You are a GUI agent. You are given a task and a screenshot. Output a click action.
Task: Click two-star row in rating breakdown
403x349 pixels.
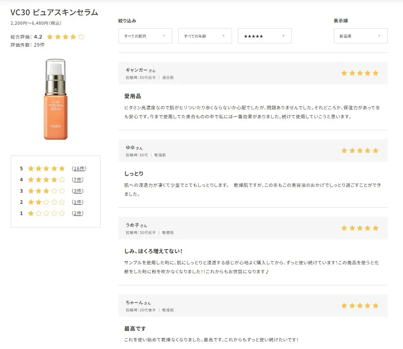pos(46,202)
